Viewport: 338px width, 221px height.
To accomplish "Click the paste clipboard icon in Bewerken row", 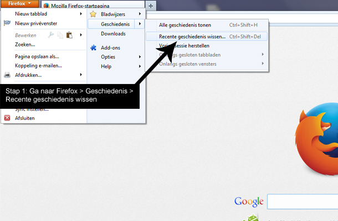I will click(x=69, y=35).
